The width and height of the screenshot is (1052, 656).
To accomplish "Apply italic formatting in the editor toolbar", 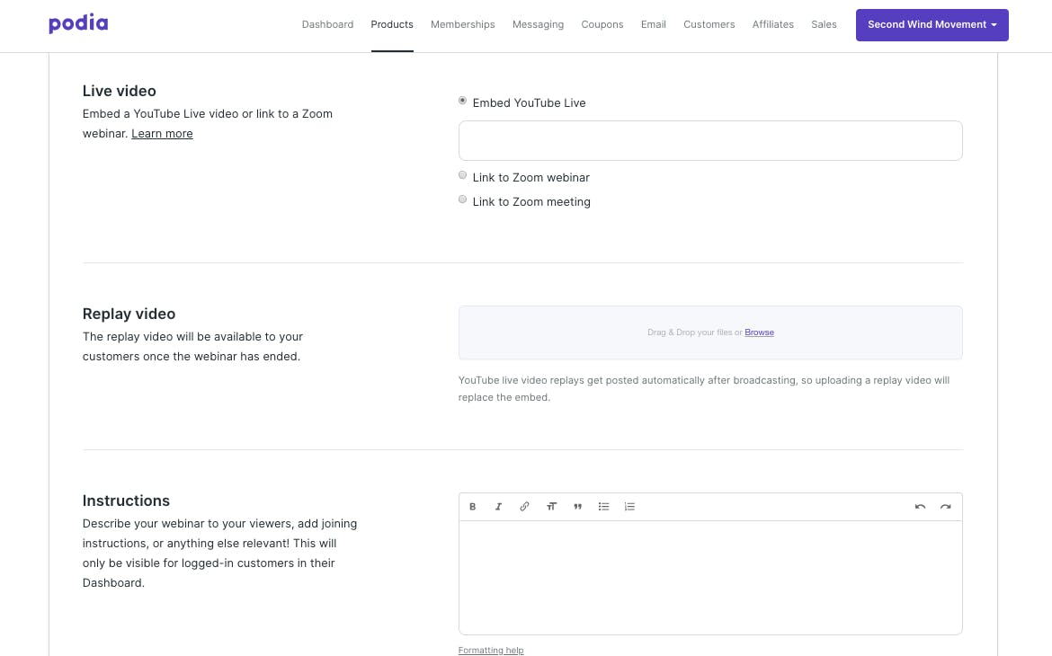I will click(x=498, y=507).
